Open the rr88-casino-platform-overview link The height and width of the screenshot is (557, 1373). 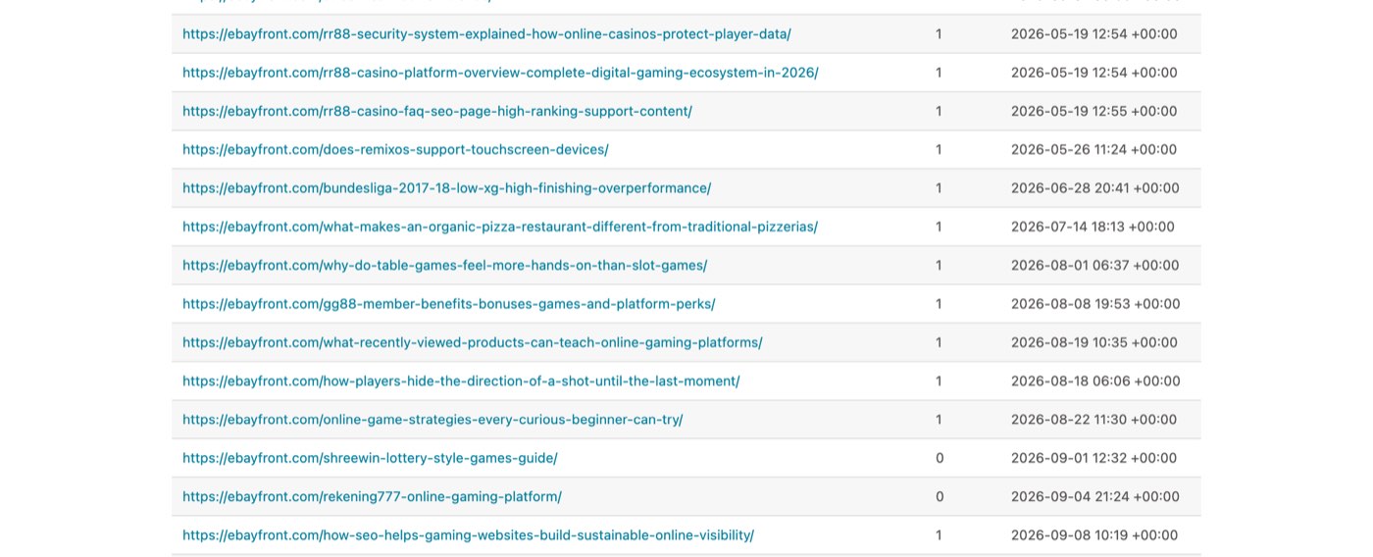click(500, 73)
